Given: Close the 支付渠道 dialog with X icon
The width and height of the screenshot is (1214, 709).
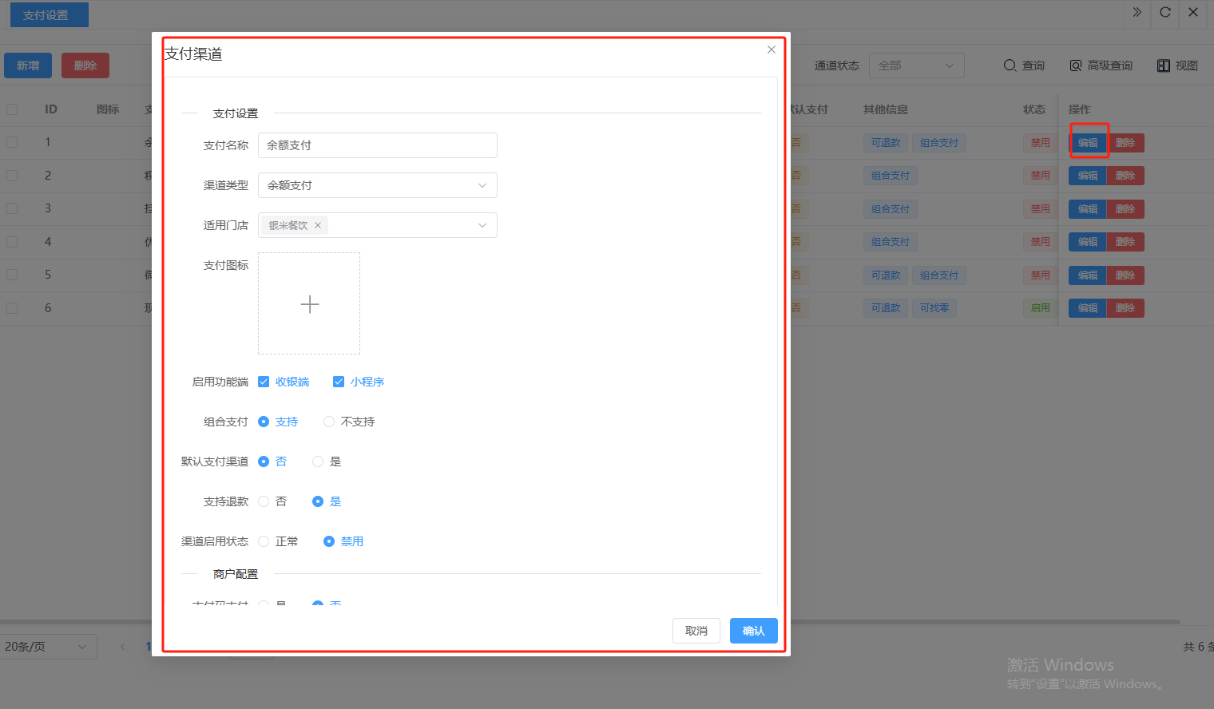Looking at the screenshot, I should (771, 50).
